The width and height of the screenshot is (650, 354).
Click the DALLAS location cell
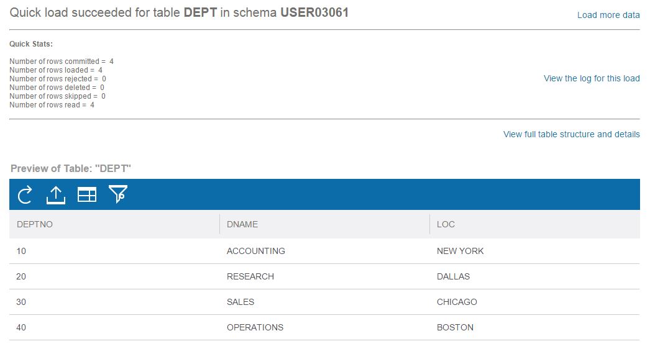453,276
